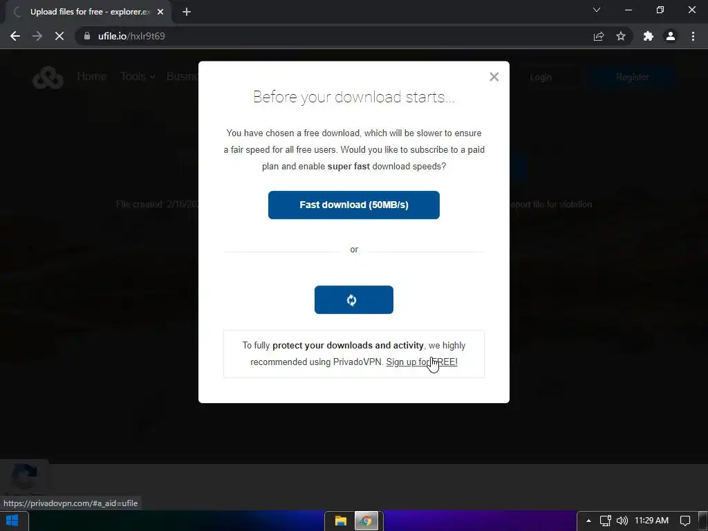Click the reCAPTCHA badge
This screenshot has height=531, width=708.
click(24, 476)
